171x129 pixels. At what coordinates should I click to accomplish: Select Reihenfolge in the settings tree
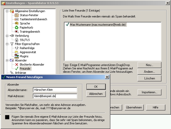(x=27, y=48)
